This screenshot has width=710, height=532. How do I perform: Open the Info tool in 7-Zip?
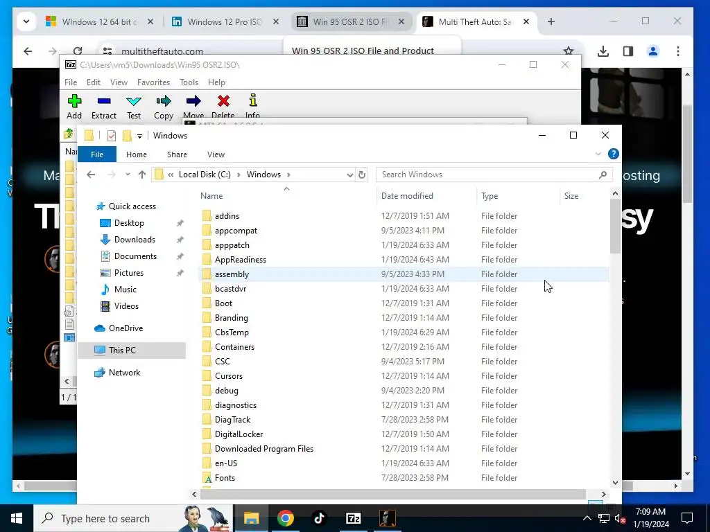252,106
